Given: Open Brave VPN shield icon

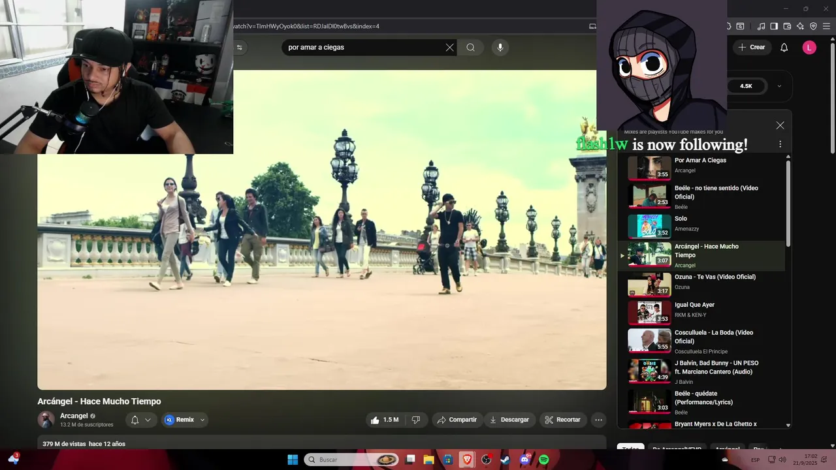Looking at the screenshot, I should click(x=813, y=26).
